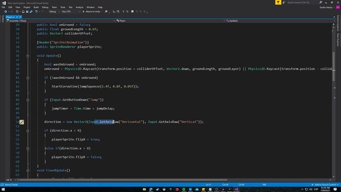The height and width of the screenshot is (192, 341).
Task: Click the Item(s) Saved status text
Action: click(11, 185)
